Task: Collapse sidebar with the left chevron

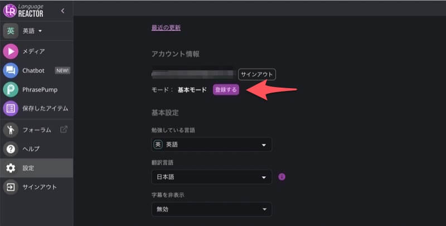Action: [x=63, y=11]
